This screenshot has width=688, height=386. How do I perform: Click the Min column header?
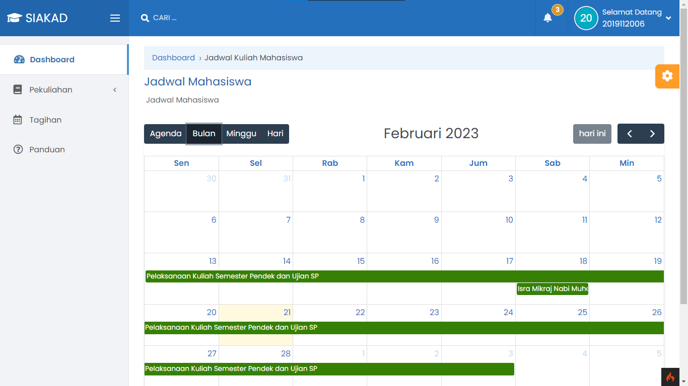627,163
